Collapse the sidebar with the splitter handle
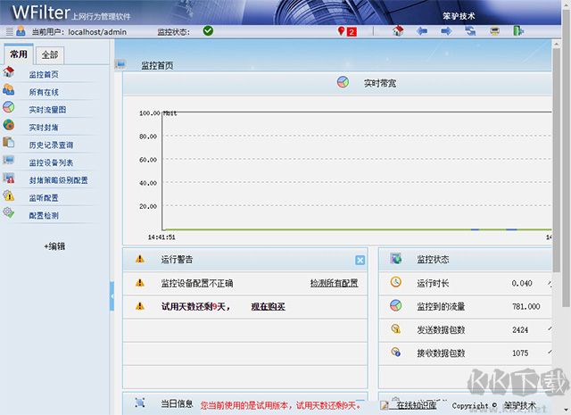 [x=112, y=296]
